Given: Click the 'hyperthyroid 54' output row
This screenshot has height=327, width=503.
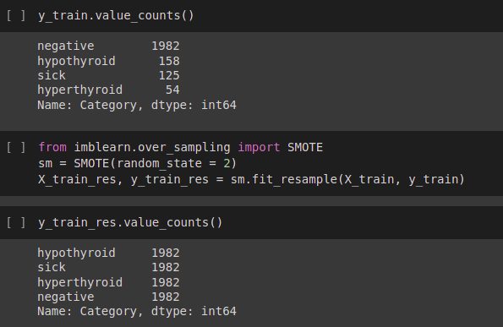Looking at the screenshot, I should tap(108, 90).
